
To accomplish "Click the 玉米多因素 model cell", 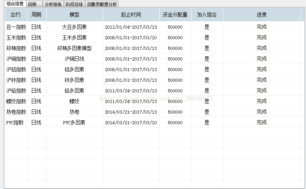I will point(74,38).
